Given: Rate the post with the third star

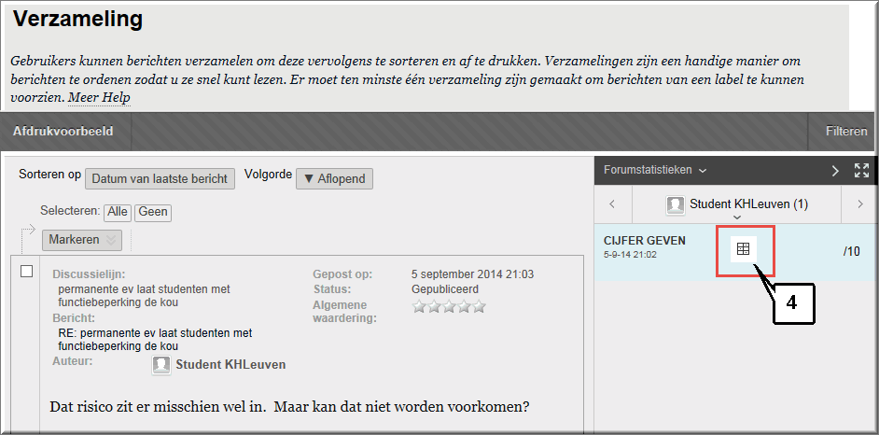Looking at the screenshot, I should pos(449,306).
